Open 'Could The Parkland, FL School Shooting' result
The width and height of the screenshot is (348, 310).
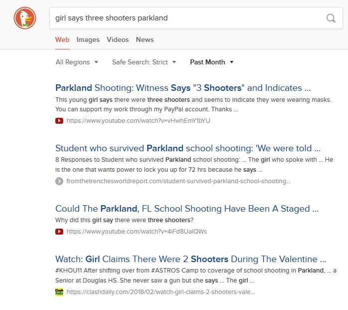pos(187,209)
